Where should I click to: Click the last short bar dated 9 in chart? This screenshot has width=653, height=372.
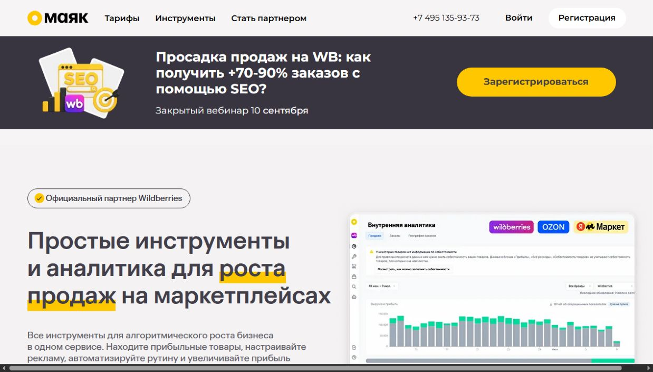point(617,344)
